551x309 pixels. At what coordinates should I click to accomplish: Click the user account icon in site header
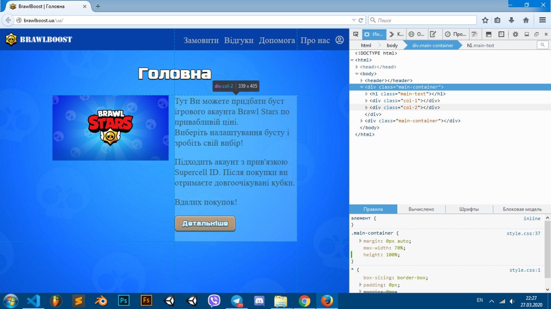[x=340, y=40]
